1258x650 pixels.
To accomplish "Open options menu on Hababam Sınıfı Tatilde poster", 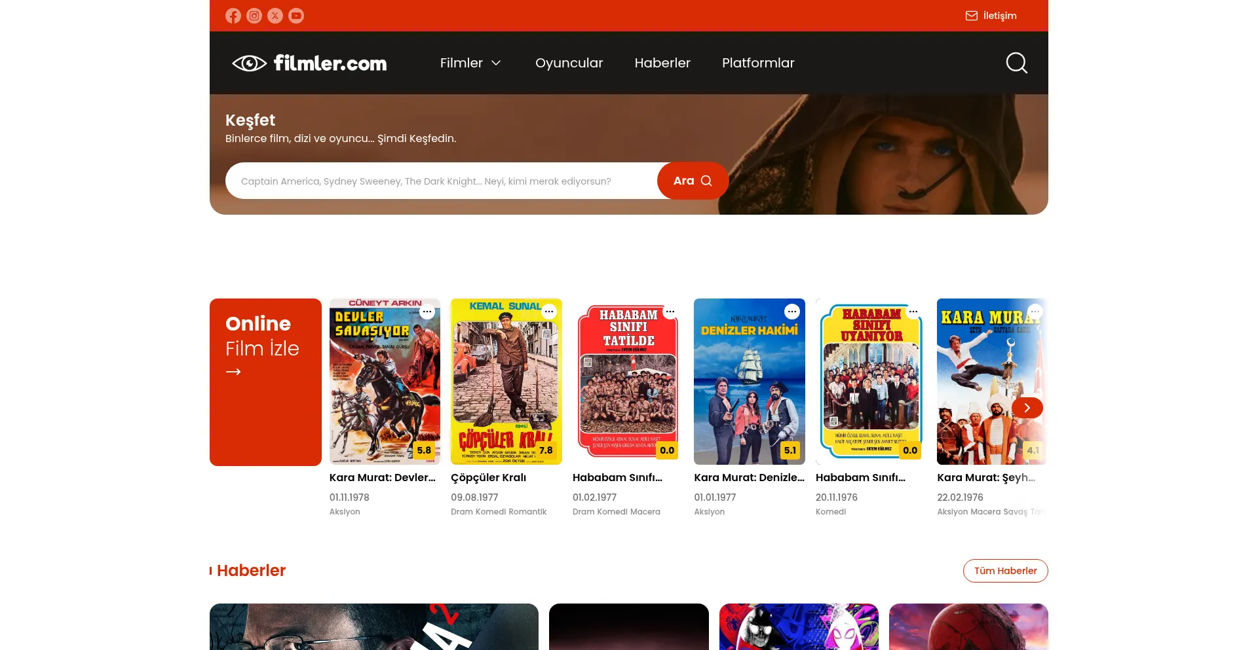I will (x=670, y=312).
